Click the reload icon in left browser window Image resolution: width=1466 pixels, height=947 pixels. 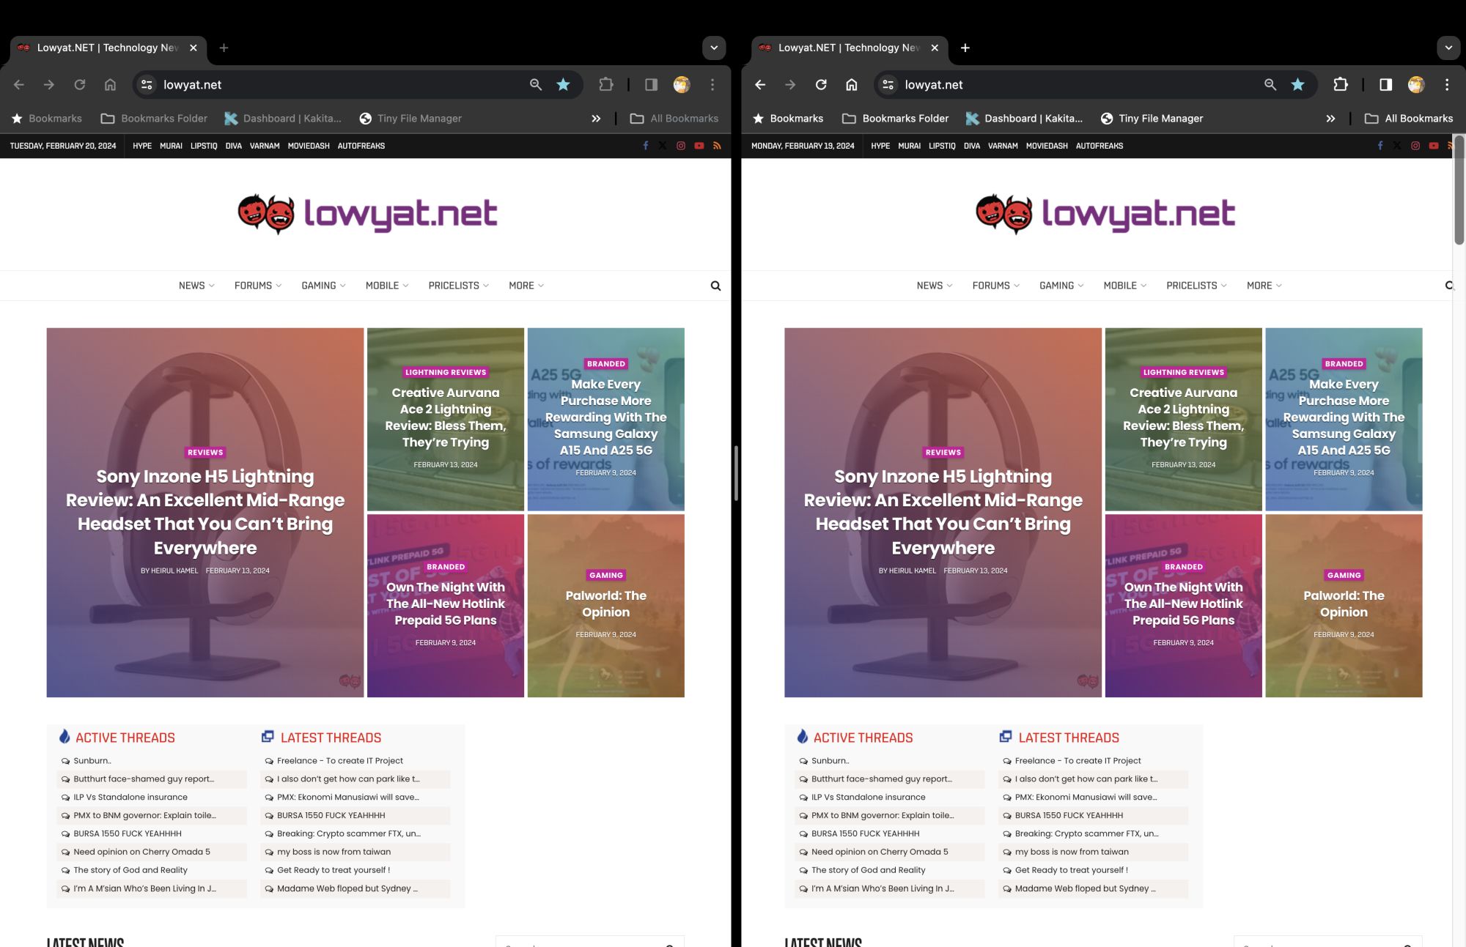(79, 84)
